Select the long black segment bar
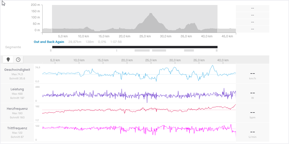 pyautogui.click(x=135, y=47)
